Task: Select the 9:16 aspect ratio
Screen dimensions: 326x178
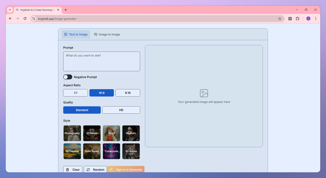Action: pos(128,93)
